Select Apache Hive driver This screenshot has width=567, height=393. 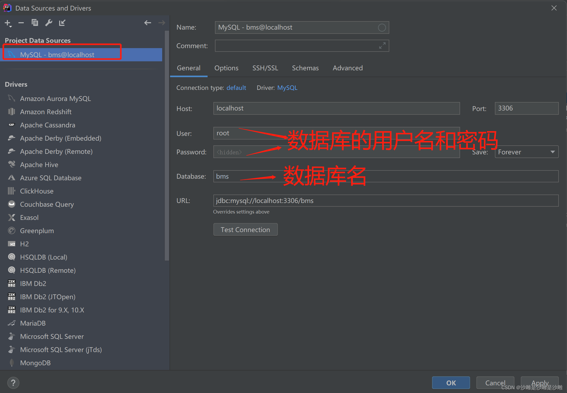(81, 165)
